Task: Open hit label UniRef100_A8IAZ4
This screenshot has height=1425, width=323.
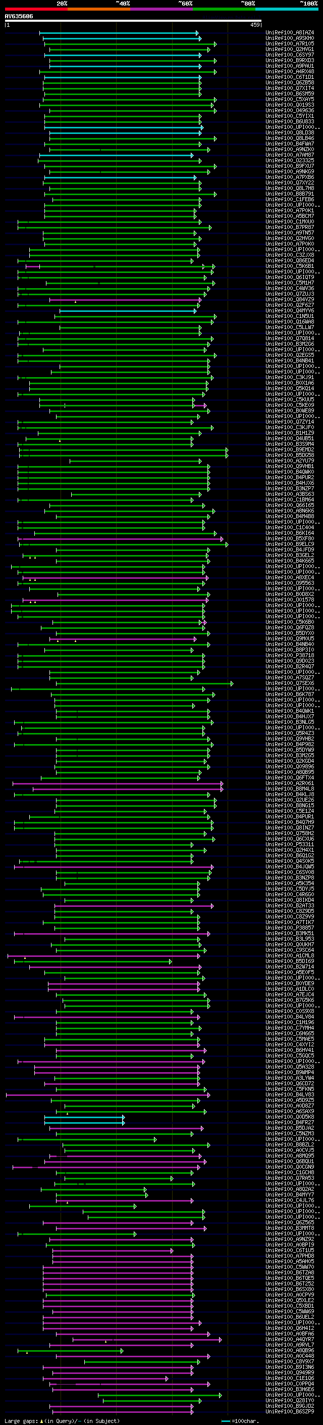Action: click(x=290, y=33)
